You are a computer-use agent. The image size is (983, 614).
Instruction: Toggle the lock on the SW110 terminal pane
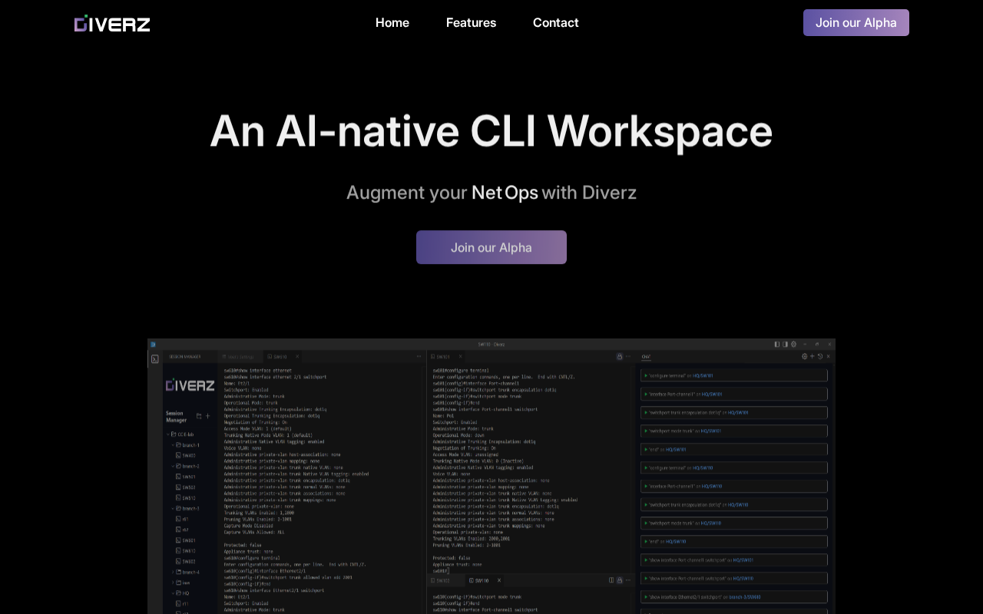pos(620,580)
